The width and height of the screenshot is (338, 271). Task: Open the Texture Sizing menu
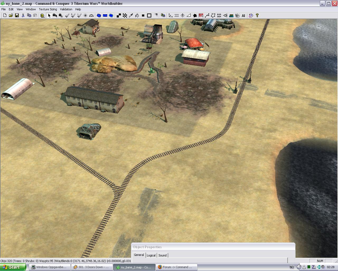click(48, 9)
